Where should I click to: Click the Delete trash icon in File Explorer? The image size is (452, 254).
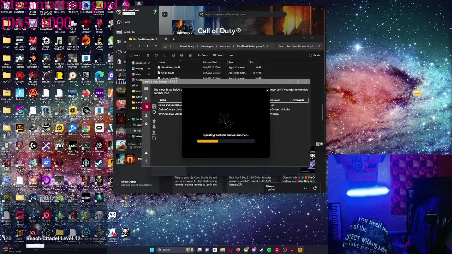coord(190,55)
